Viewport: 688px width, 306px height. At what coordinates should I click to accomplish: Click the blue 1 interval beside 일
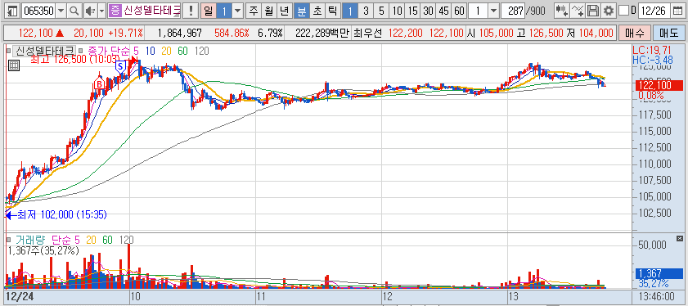tap(224, 11)
